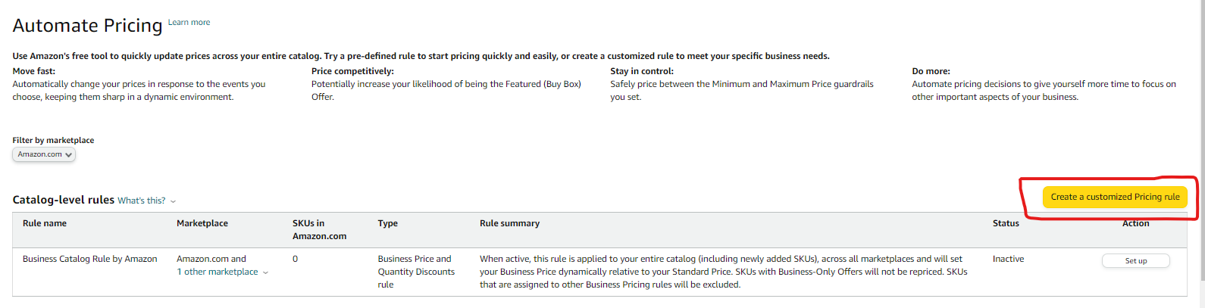Viewport: 1205px width, 308px height.
Task: Click the chevron after "other marketplace"
Action: [x=265, y=272]
